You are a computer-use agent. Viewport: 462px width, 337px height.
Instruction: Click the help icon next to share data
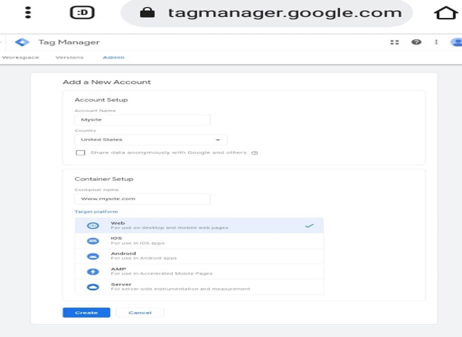[x=254, y=153]
